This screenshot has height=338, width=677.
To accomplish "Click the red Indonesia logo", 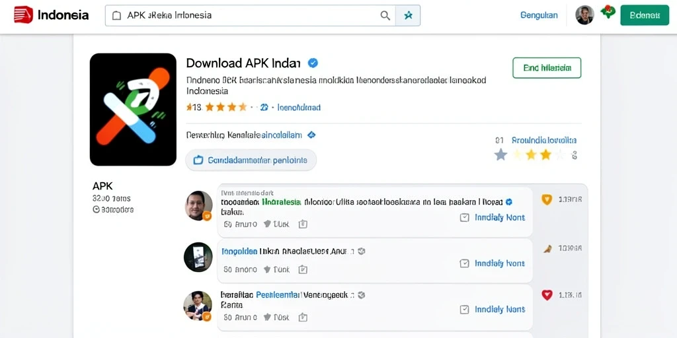I will point(23,15).
